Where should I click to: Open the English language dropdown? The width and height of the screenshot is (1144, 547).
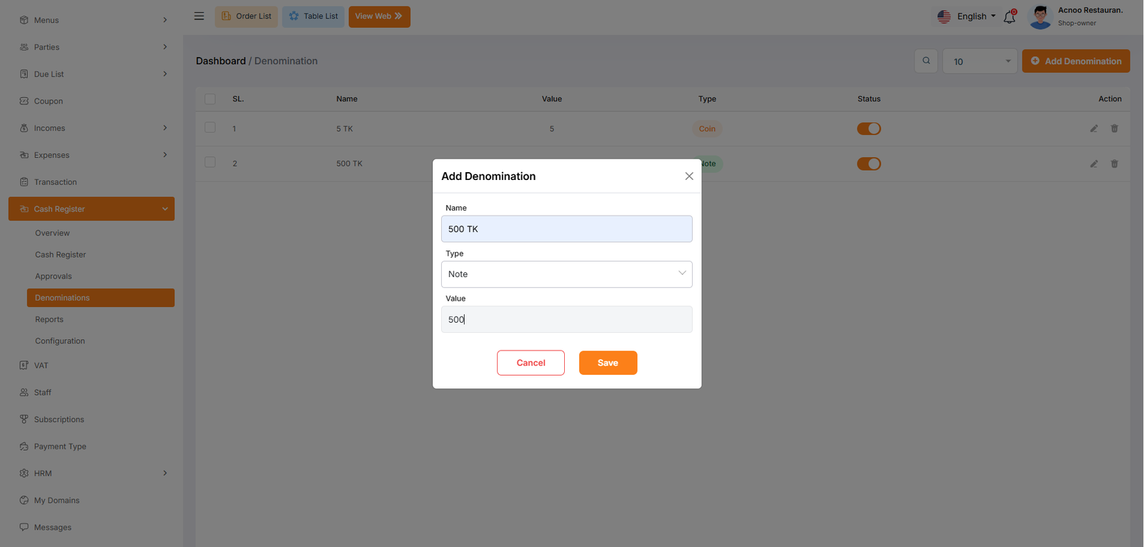(x=967, y=16)
